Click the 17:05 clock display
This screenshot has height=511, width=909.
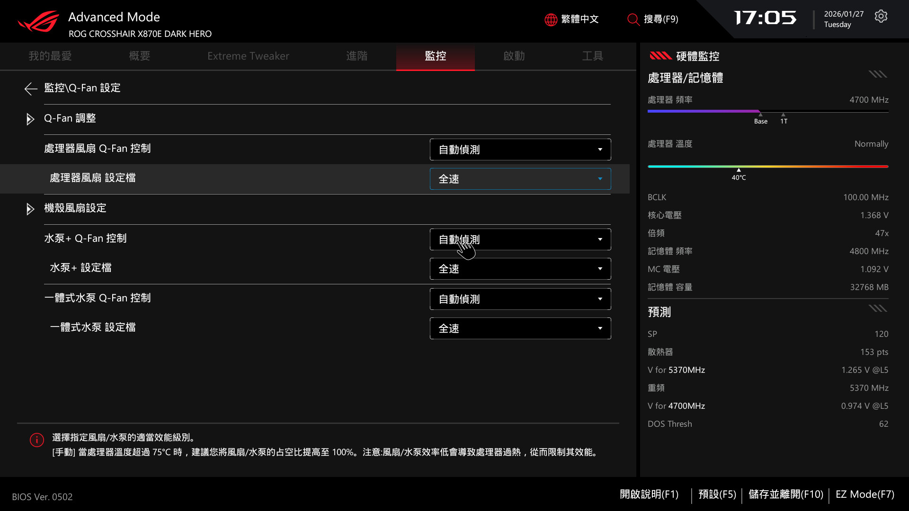click(x=765, y=18)
